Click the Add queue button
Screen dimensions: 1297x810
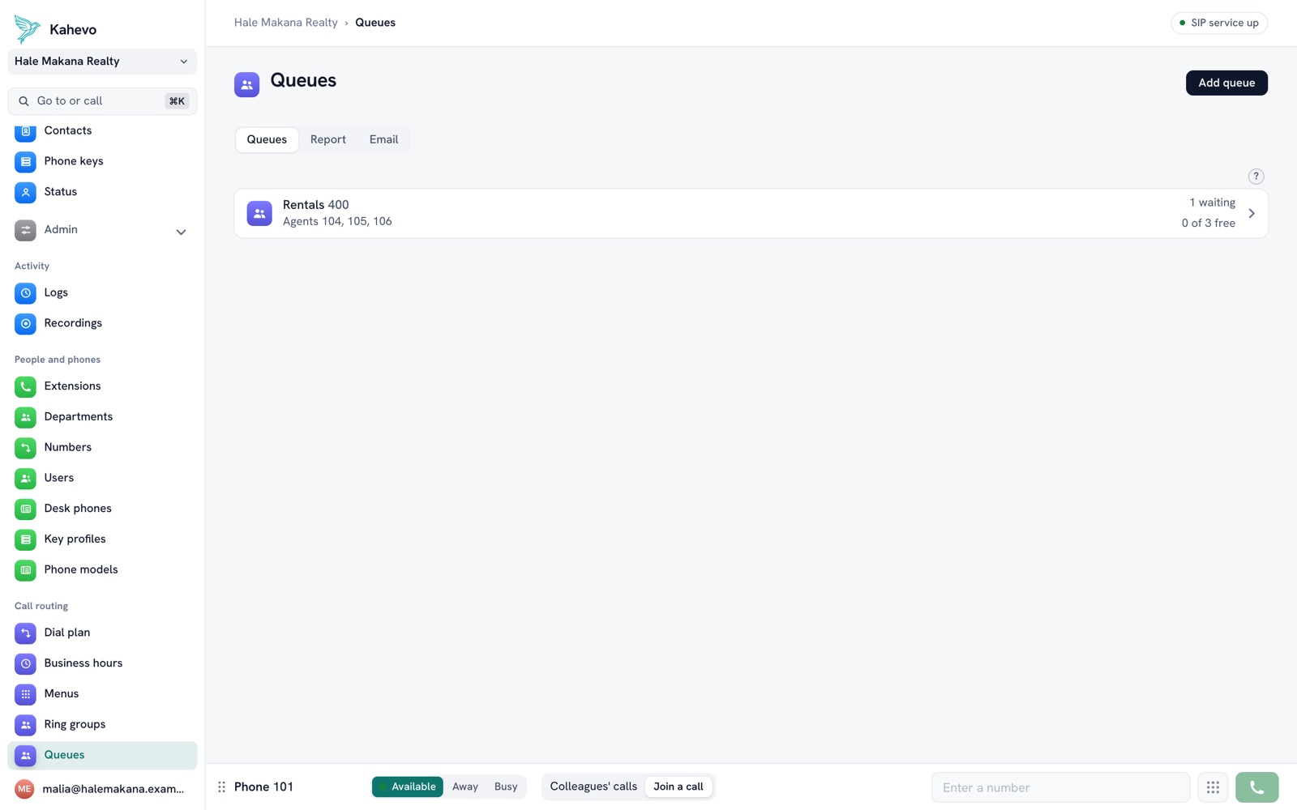point(1226,83)
